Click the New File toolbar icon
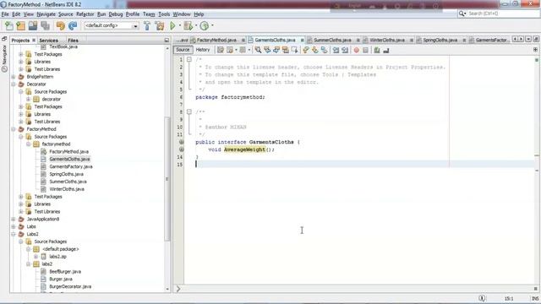 click(9, 26)
